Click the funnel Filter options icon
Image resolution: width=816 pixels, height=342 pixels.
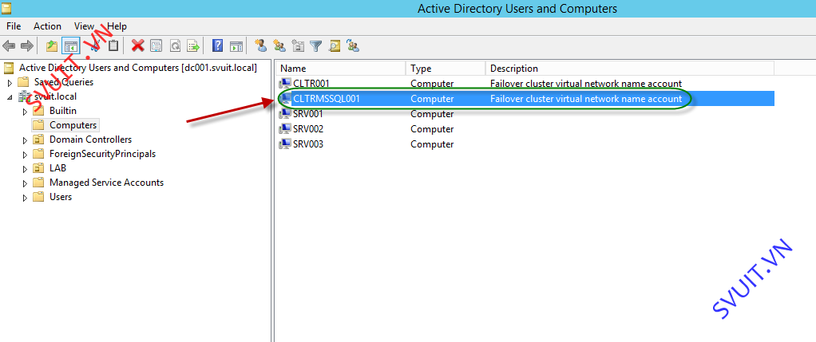(316, 45)
